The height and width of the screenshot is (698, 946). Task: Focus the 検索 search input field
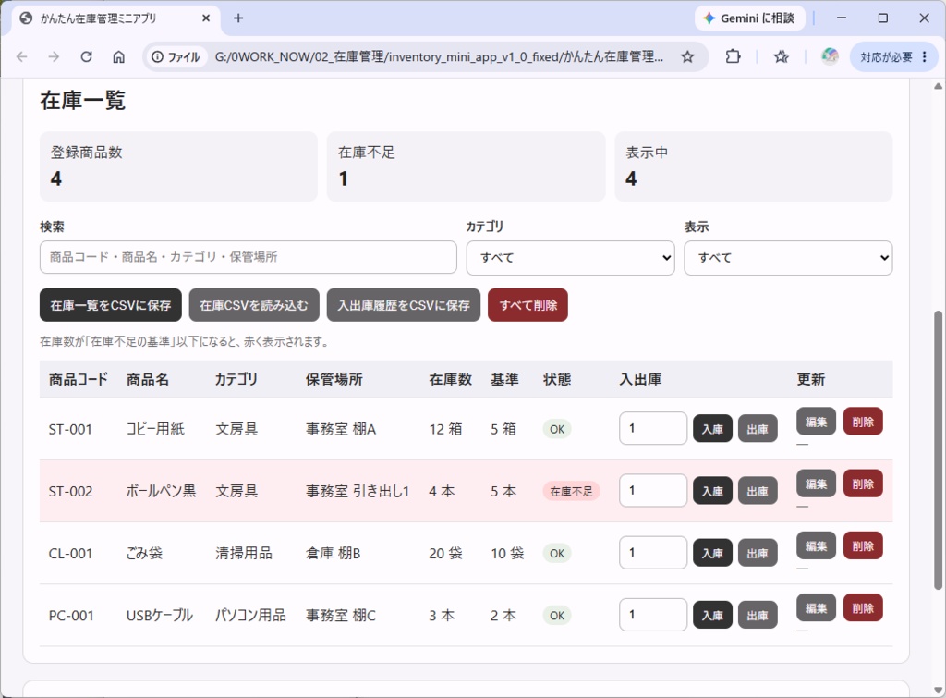[249, 257]
